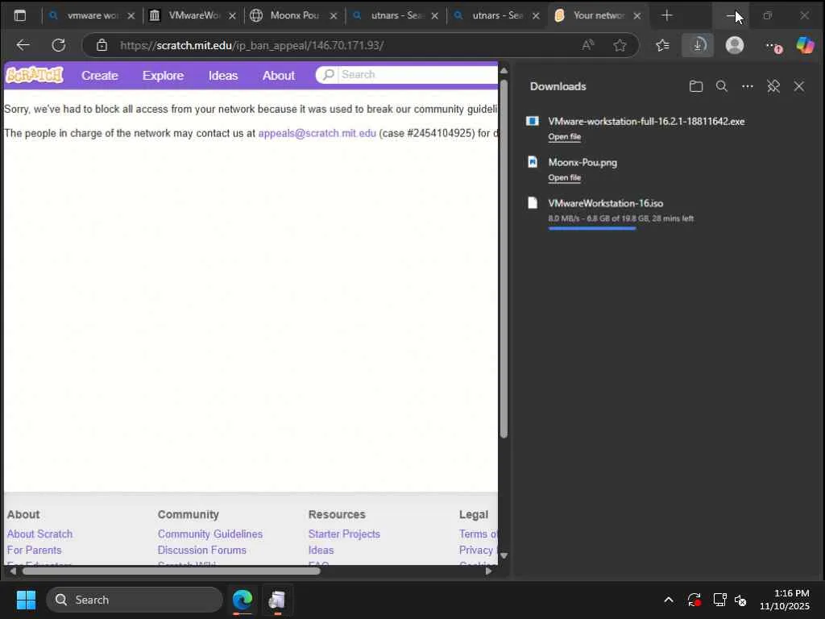Screen dimensions: 825x619
Task: Click the page horizontal scrollbar thumb
Action: (171, 571)
